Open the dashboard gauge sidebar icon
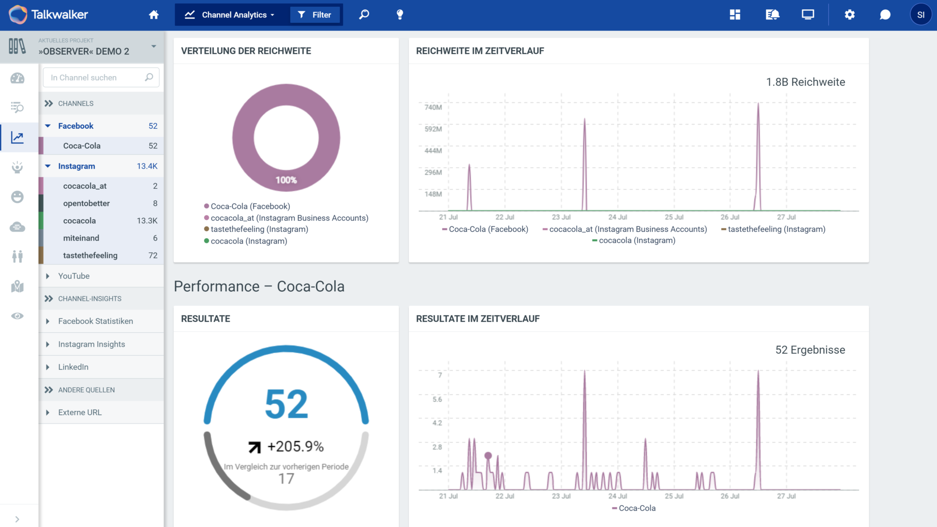The width and height of the screenshot is (937, 527). pos(18,78)
